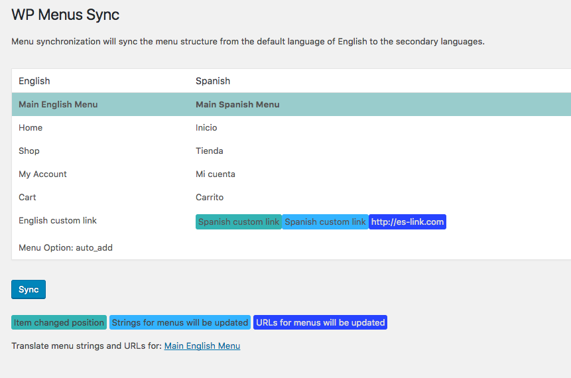The height and width of the screenshot is (378, 571).
Task: Click the http://es-link.com URL badge
Action: tap(407, 222)
